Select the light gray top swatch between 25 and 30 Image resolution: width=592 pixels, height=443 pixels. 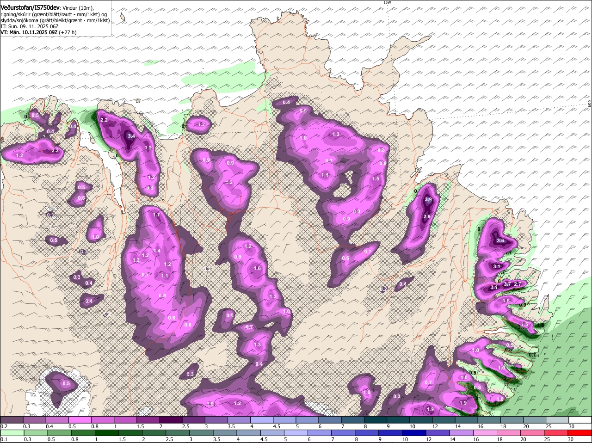point(557,419)
